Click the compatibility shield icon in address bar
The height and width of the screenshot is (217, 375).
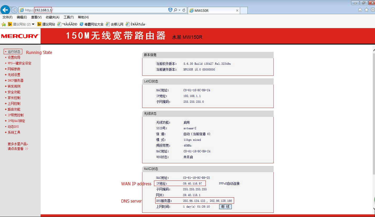coord(170,10)
